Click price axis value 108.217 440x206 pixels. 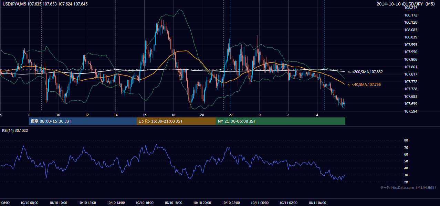coord(411,8)
